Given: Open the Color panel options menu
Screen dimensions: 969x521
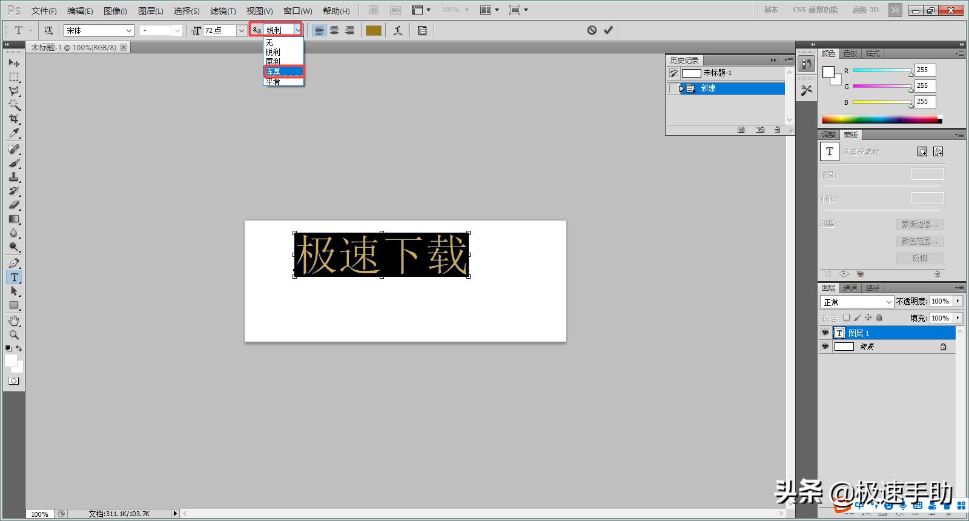Looking at the screenshot, I should [x=959, y=53].
